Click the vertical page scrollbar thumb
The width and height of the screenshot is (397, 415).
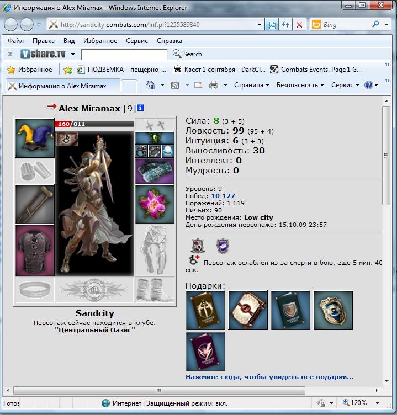(x=386, y=156)
